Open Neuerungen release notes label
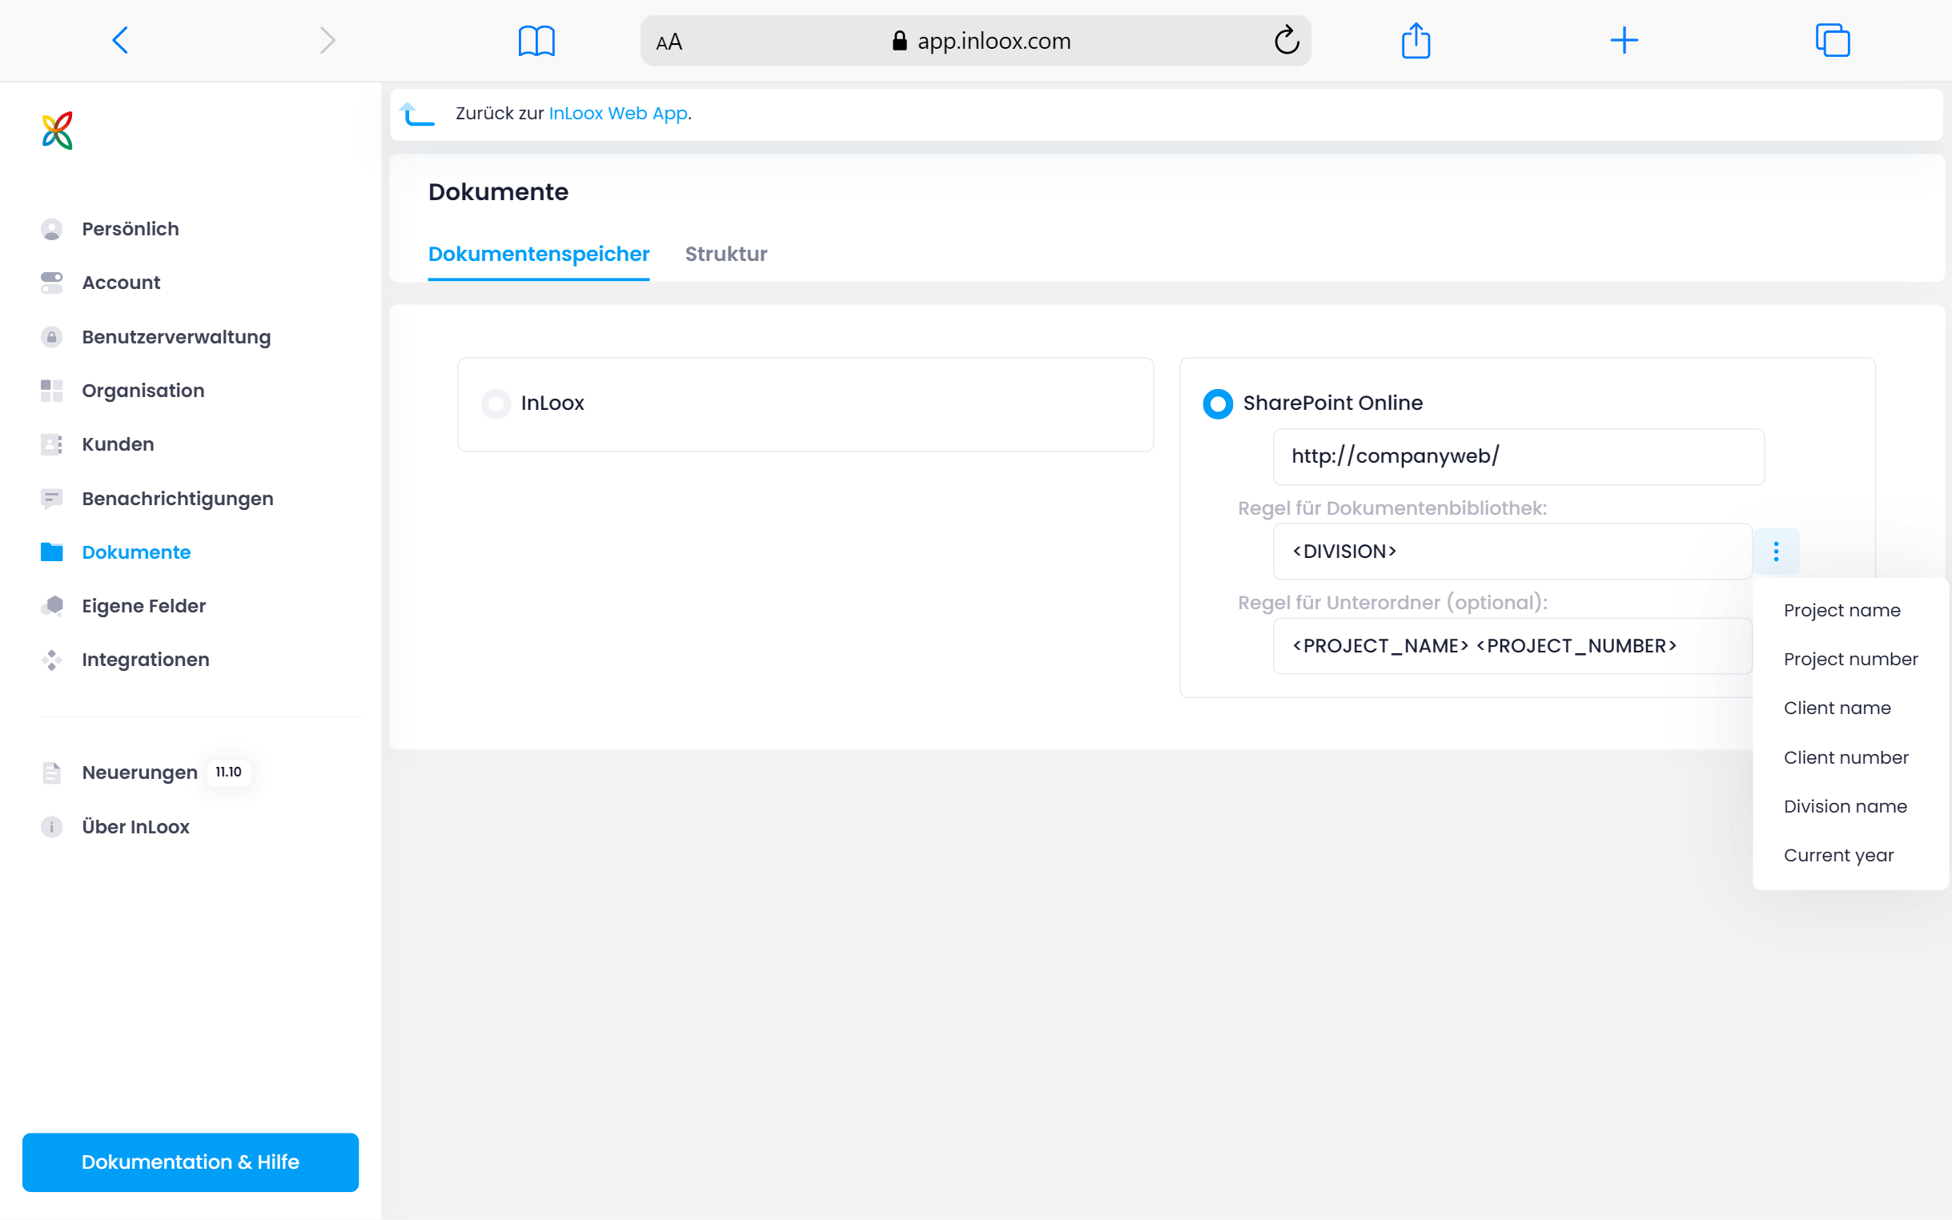Image resolution: width=1952 pixels, height=1220 pixels. point(139,773)
